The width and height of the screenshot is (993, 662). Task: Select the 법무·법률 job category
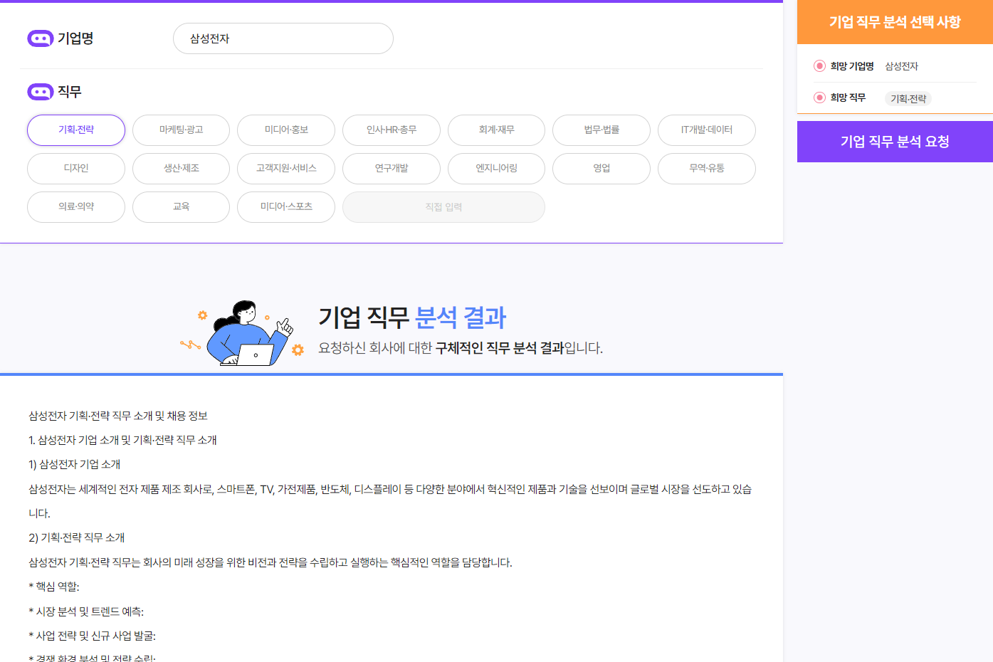pyautogui.click(x=601, y=130)
